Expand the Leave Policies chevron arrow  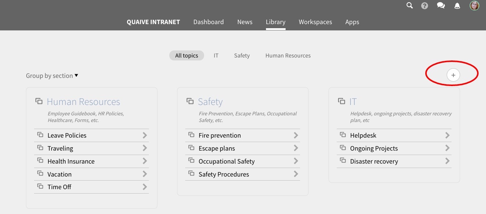(x=145, y=135)
